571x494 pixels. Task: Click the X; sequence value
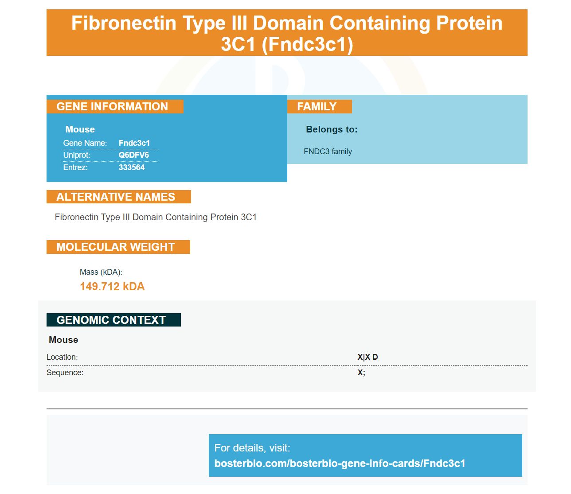coord(362,373)
